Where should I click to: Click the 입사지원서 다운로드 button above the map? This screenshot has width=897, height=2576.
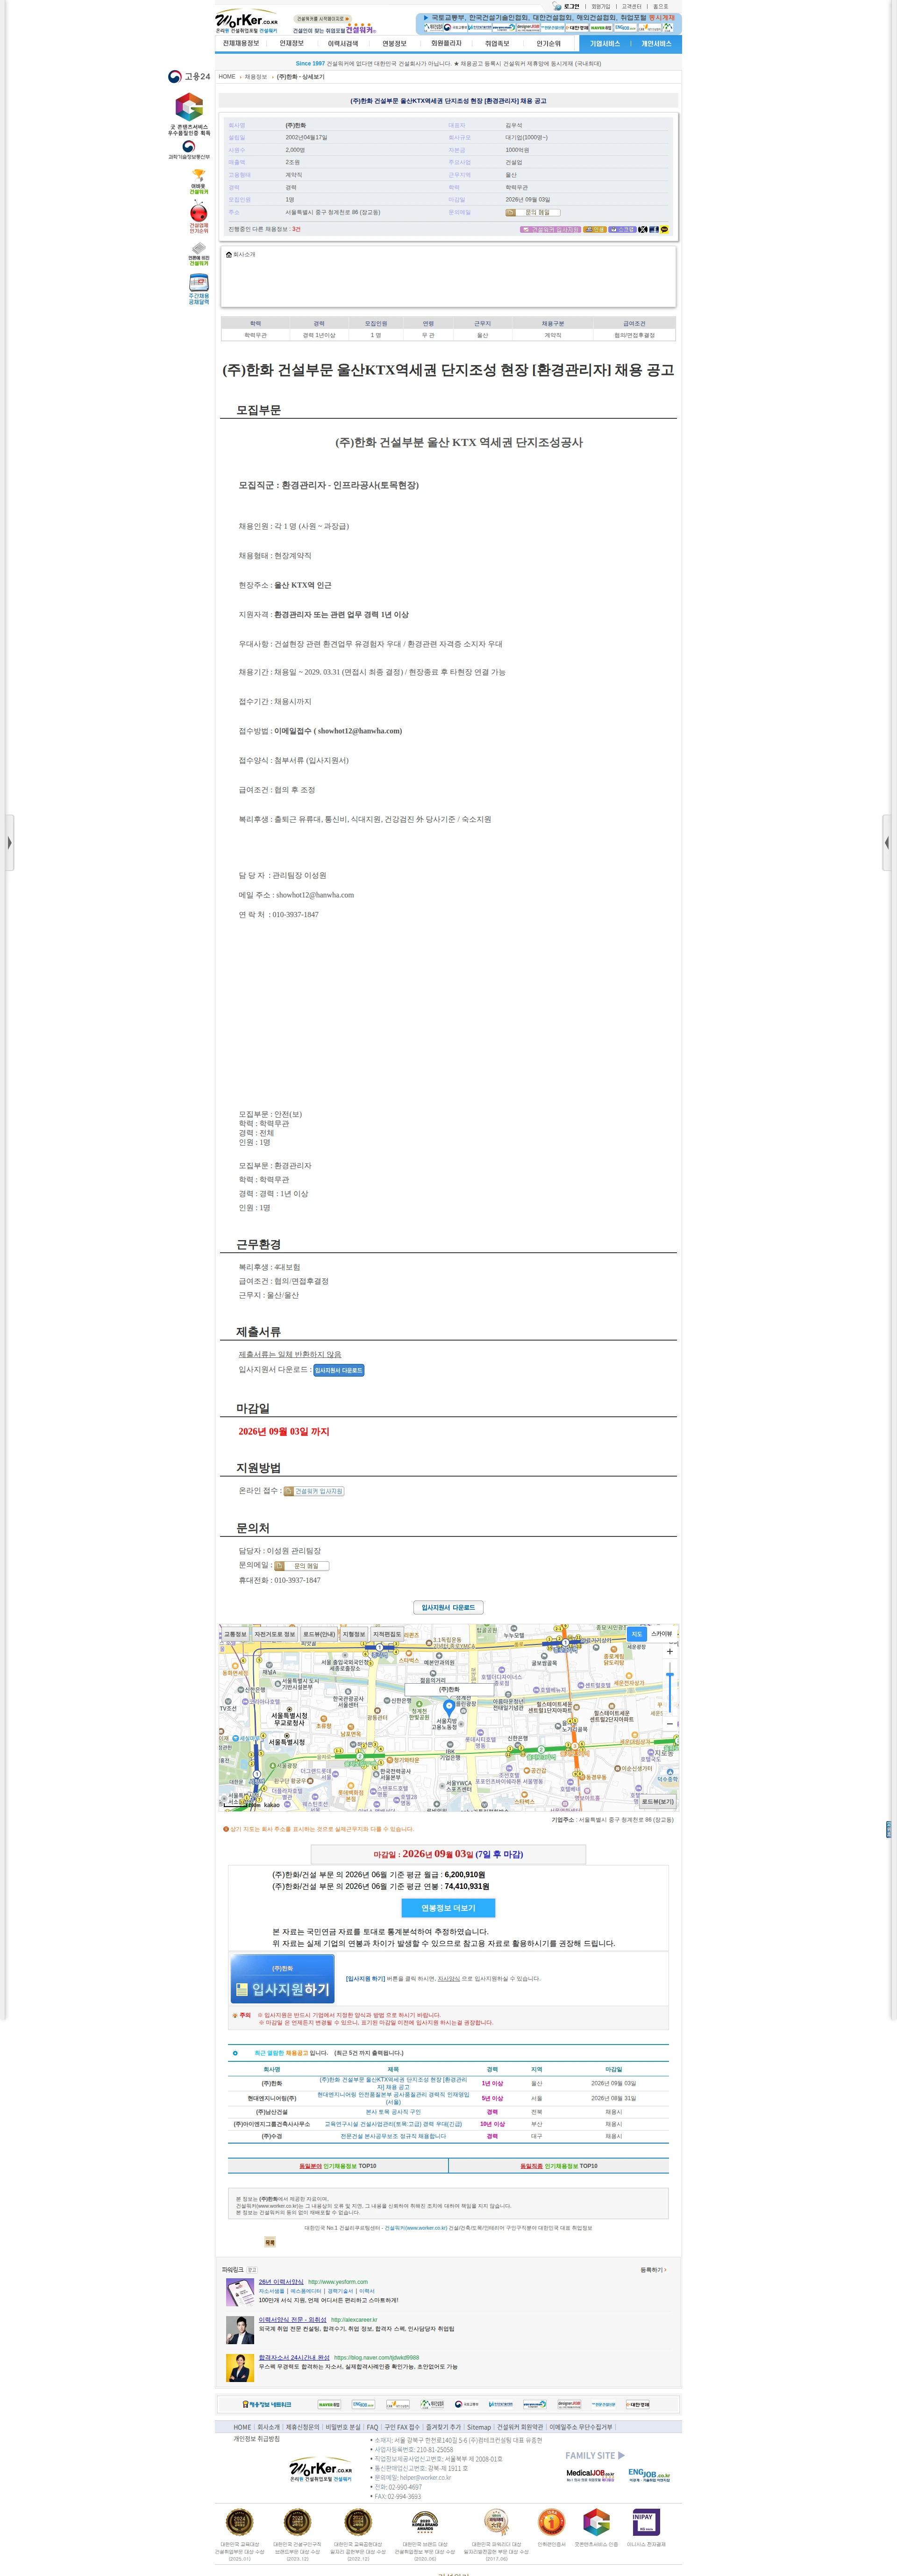(x=448, y=1607)
